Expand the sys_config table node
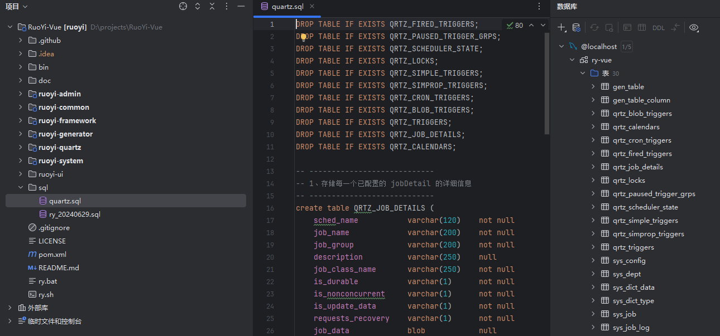This screenshot has height=336, width=720. pyautogui.click(x=593, y=261)
